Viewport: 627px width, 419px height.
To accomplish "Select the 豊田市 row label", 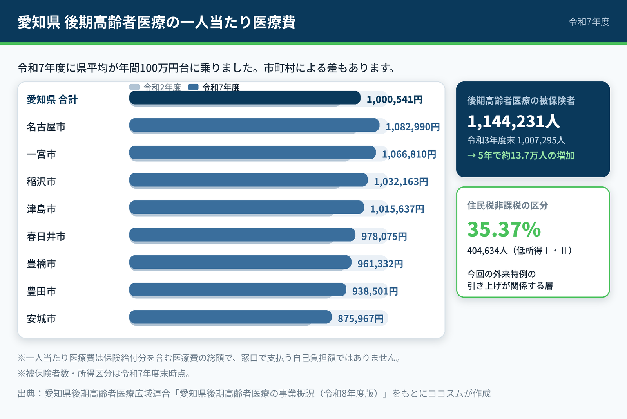I will click(x=41, y=291).
